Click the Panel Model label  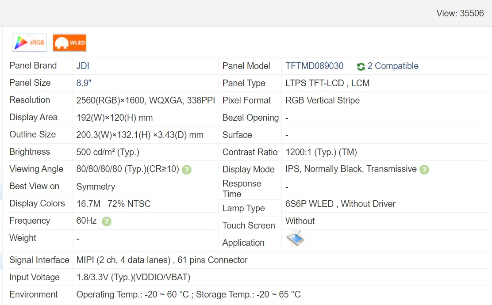[x=246, y=66]
